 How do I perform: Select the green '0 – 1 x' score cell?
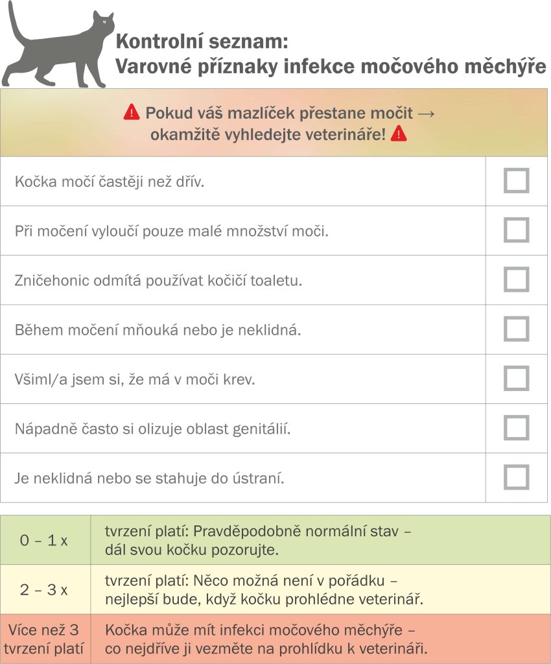point(45,540)
